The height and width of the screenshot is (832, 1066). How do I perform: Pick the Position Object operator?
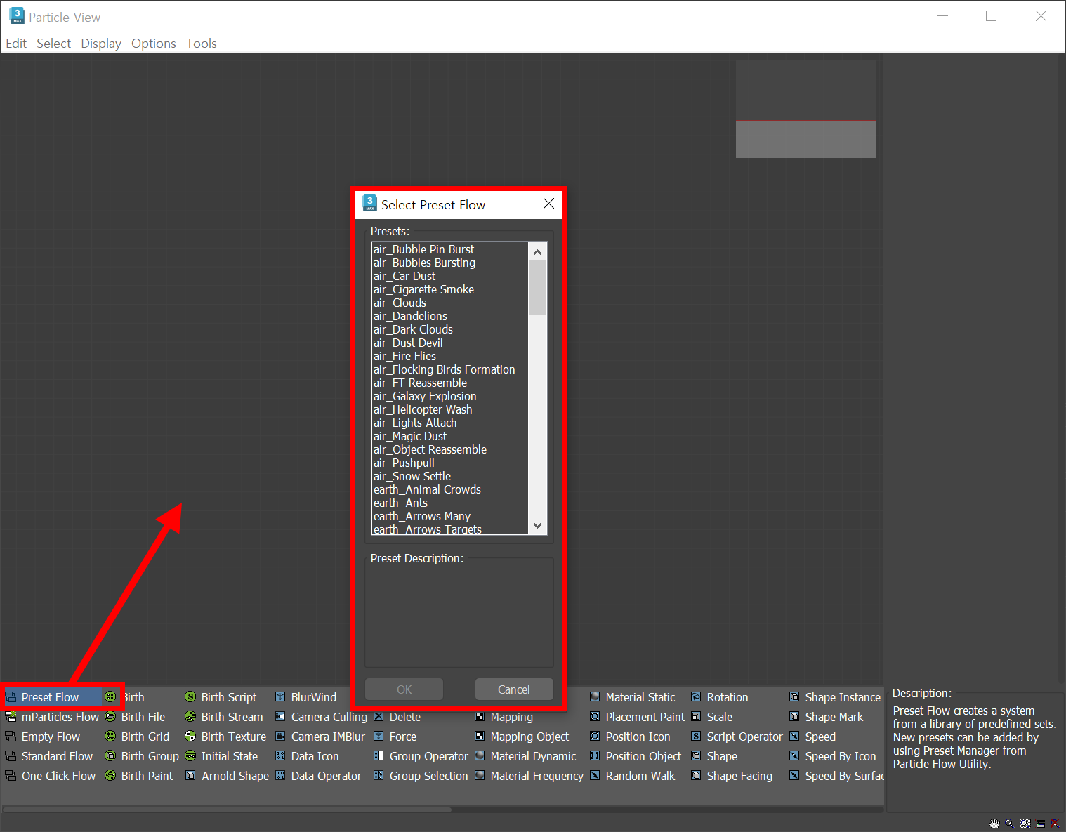(x=636, y=756)
